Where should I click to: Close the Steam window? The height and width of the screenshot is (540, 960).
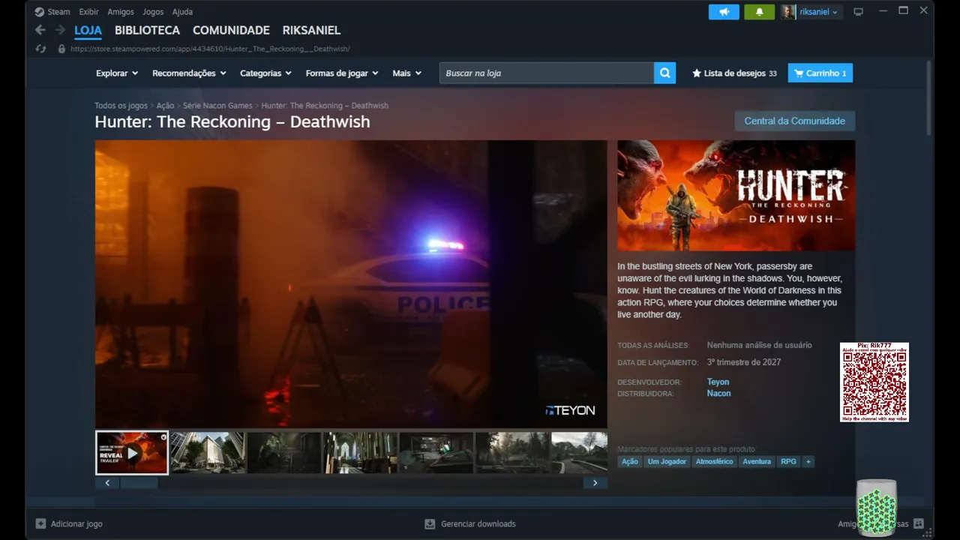click(x=924, y=11)
